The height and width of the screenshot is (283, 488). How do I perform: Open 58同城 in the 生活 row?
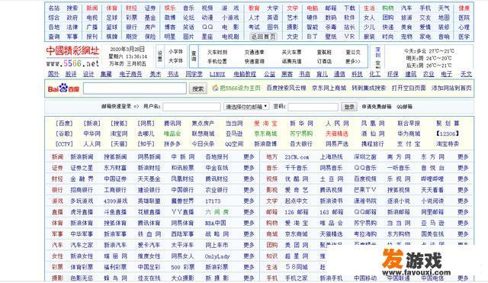click(x=297, y=267)
